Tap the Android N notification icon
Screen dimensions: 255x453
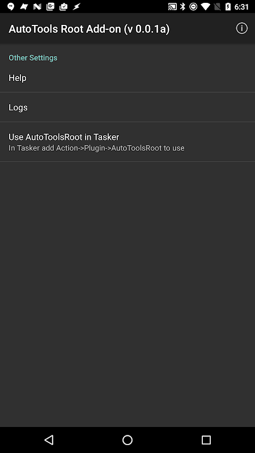37,7
